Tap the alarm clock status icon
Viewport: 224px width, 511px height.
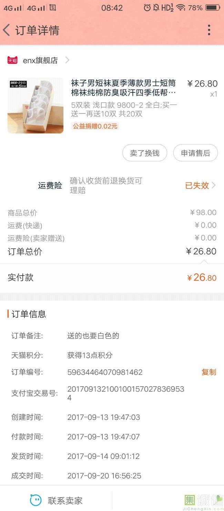(147, 8)
